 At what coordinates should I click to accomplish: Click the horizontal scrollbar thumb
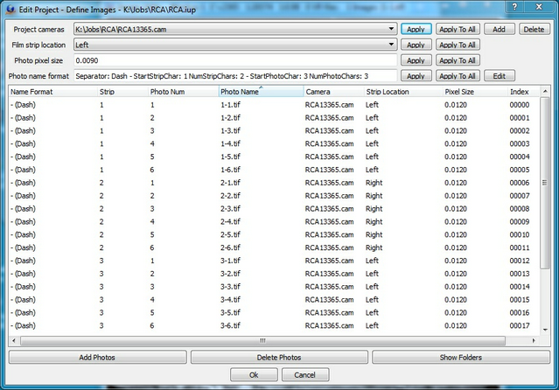click(262, 340)
